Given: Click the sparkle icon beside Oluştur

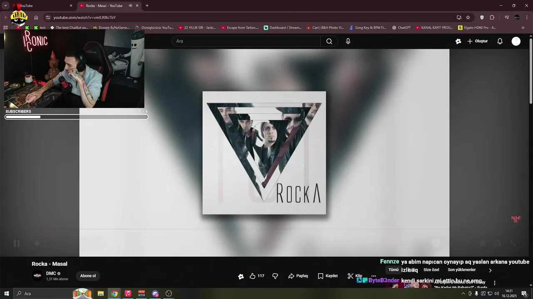Looking at the screenshot, I should [458, 41].
